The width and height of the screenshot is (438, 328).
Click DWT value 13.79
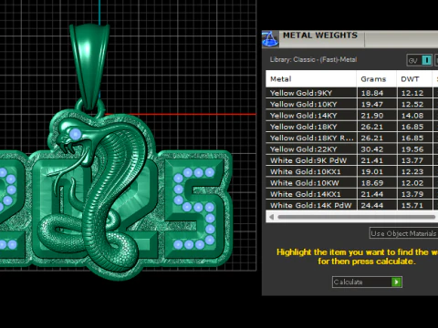click(x=412, y=194)
